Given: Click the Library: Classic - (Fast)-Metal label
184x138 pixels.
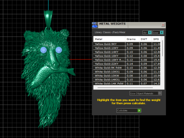Looking at the screenshot, I should tap(110, 32).
